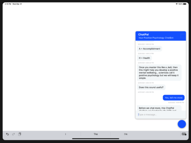
Task: Tap the Wi-Fi status icon
Action: pyautogui.click(x=177, y=4)
